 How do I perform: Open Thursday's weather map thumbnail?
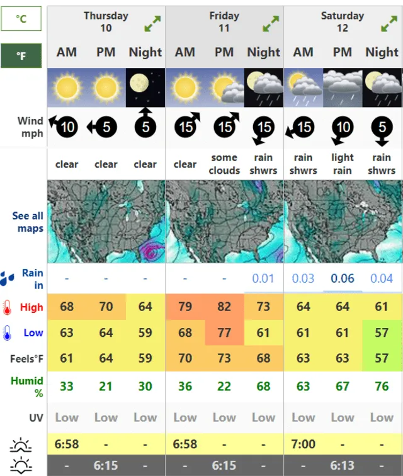[x=106, y=222]
